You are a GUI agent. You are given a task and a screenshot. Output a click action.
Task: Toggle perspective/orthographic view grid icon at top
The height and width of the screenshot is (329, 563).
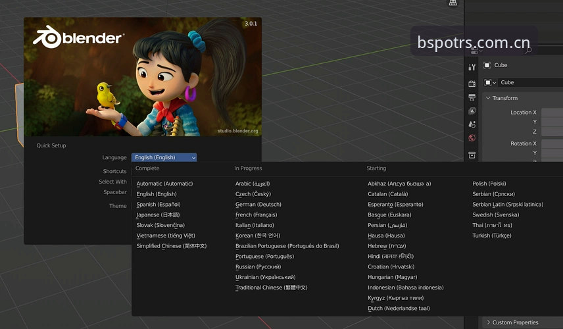click(453, 3)
